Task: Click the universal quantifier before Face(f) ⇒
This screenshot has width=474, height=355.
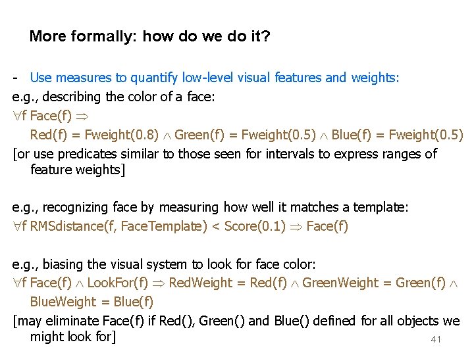Action: [x=17, y=116]
